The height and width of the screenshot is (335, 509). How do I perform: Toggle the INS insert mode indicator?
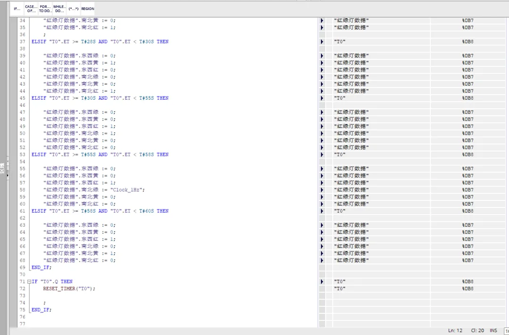point(493,330)
